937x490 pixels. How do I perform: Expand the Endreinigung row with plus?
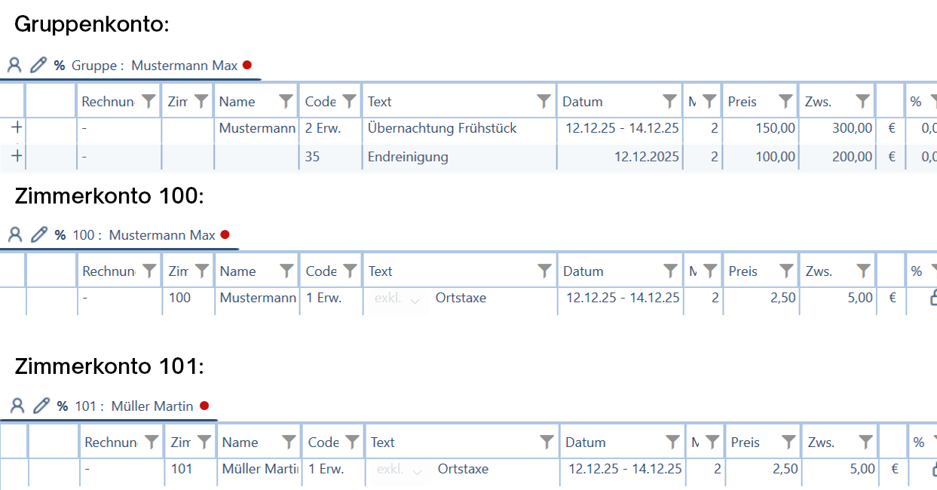click(x=17, y=156)
